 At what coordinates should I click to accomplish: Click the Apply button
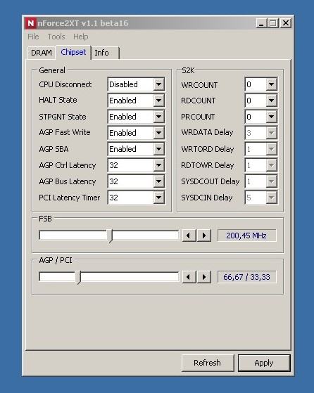[x=264, y=363]
